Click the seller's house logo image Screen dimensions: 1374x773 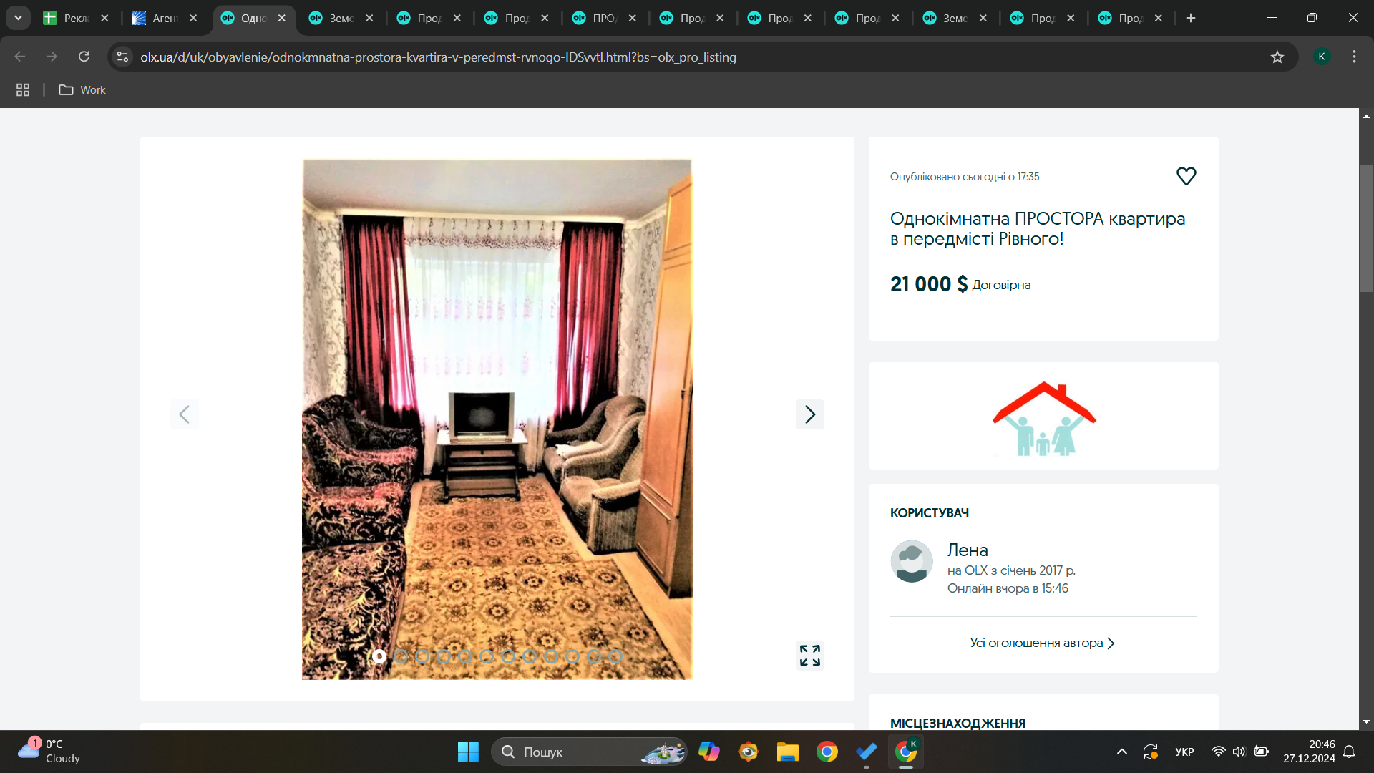1043,418
